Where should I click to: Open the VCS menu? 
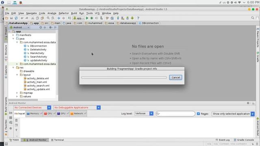[97, 13]
